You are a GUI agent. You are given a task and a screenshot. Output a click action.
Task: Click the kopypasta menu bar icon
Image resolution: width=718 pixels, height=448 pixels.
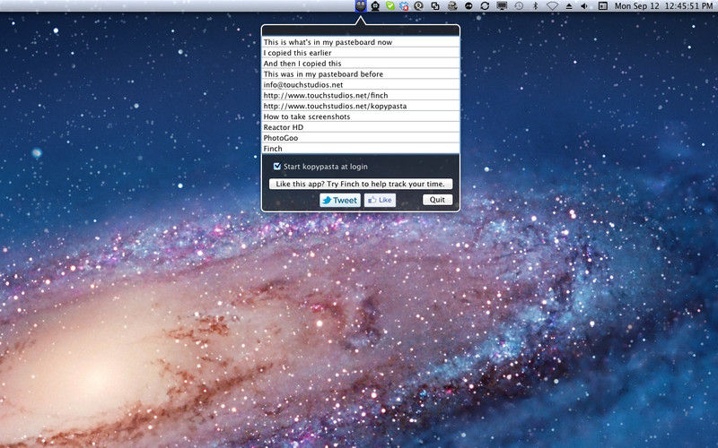pos(361,6)
